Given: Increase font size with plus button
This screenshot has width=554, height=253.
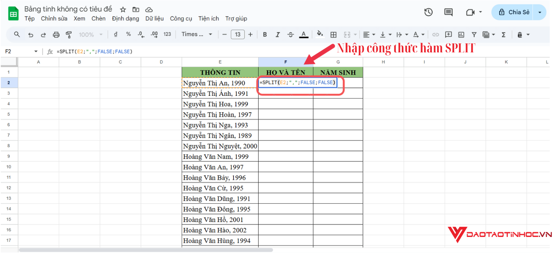Looking at the screenshot, I should tap(250, 34).
